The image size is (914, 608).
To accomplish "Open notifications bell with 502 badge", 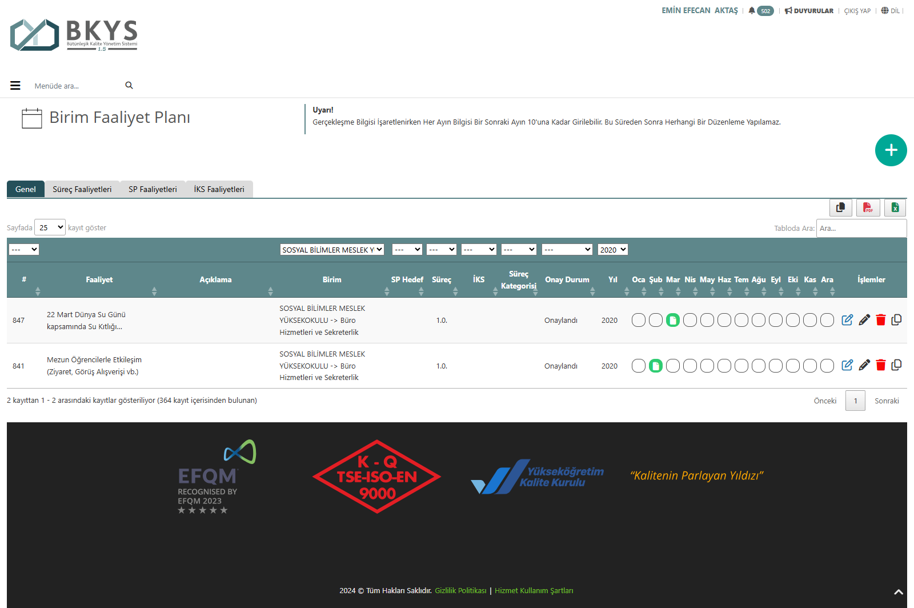I will 760,11.
